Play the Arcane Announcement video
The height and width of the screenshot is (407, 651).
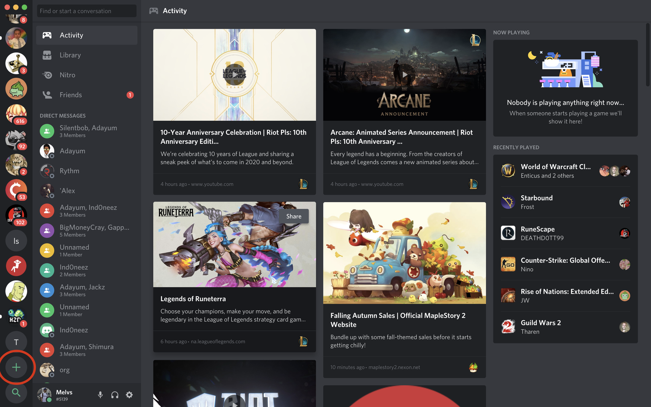click(404, 75)
